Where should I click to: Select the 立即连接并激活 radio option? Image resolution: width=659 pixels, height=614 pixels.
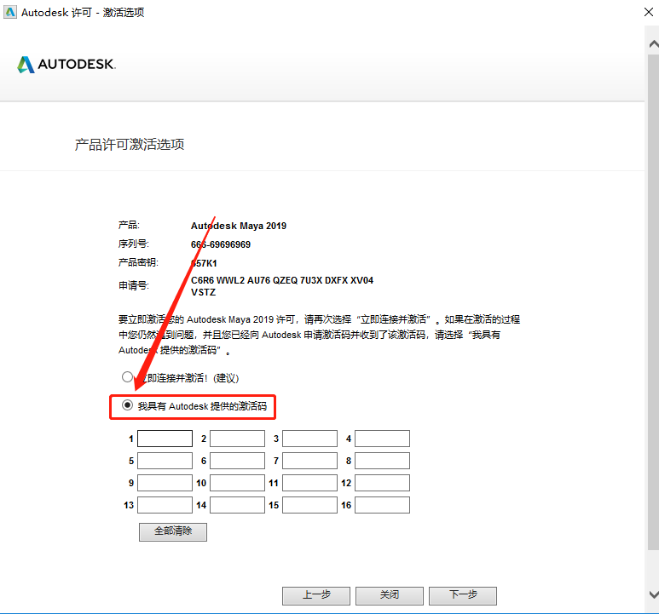coord(127,377)
